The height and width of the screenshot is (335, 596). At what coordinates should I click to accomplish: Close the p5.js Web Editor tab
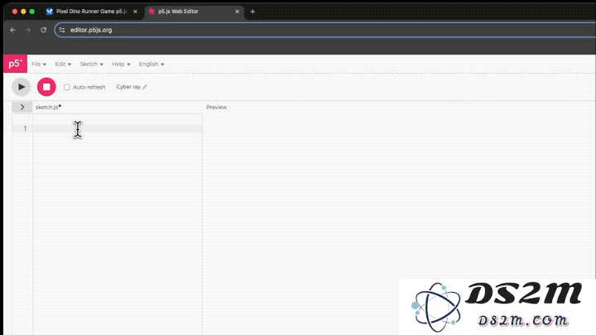pyautogui.click(x=238, y=12)
